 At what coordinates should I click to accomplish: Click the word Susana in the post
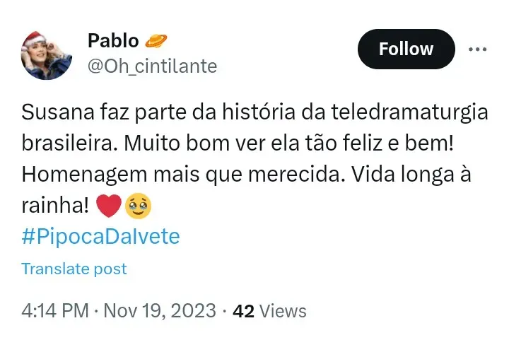click(57, 113)
